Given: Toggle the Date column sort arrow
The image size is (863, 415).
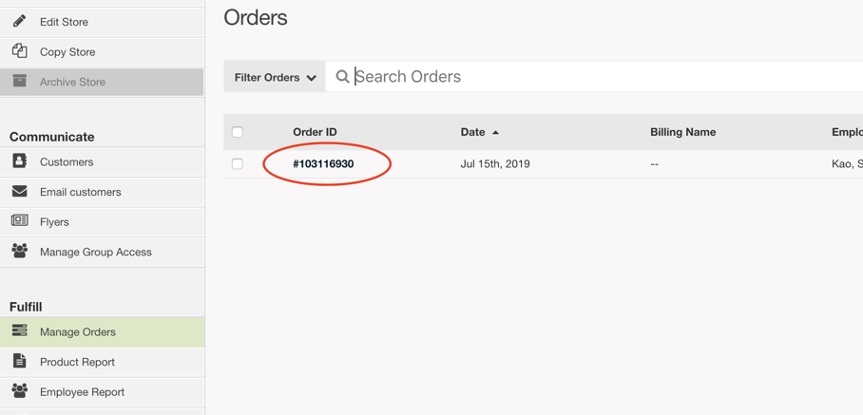Looking at the screenshot, I should click(495, 132).
